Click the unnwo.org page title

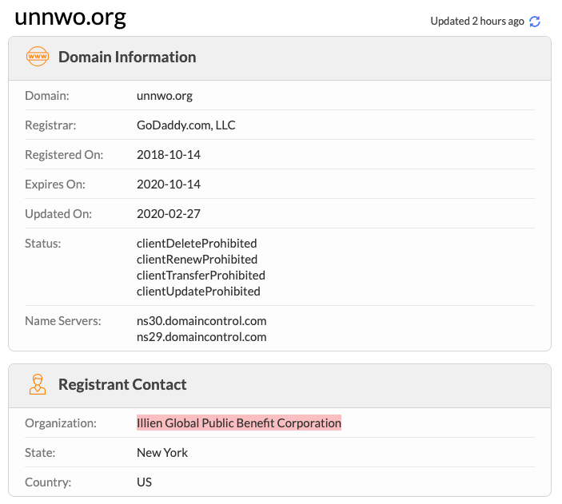point(70,18)
